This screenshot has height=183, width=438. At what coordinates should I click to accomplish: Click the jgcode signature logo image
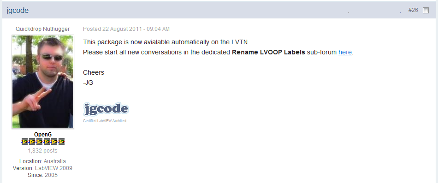pyautogui.click(x=106, y=109)
